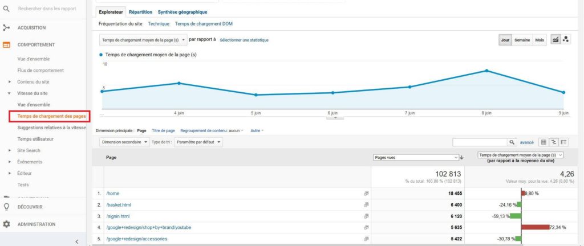Image resolution: width=584 pixels, height=246 pixels.
Task: Click the search magnifier icon in the sidebar
Action: click(6, 8)
